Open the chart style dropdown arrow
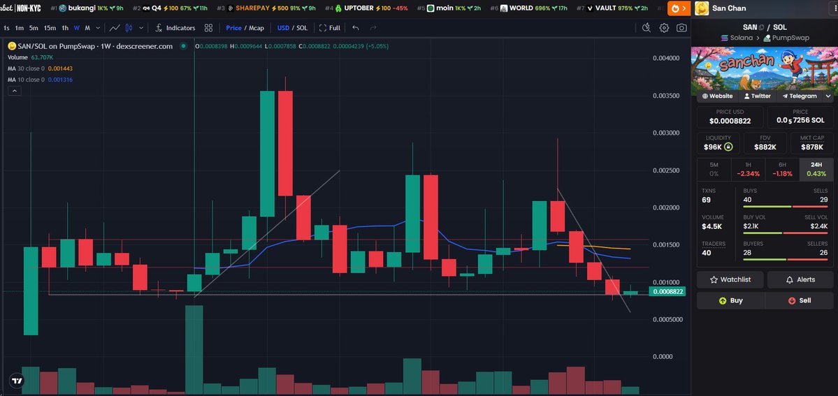 pos(141,28)
